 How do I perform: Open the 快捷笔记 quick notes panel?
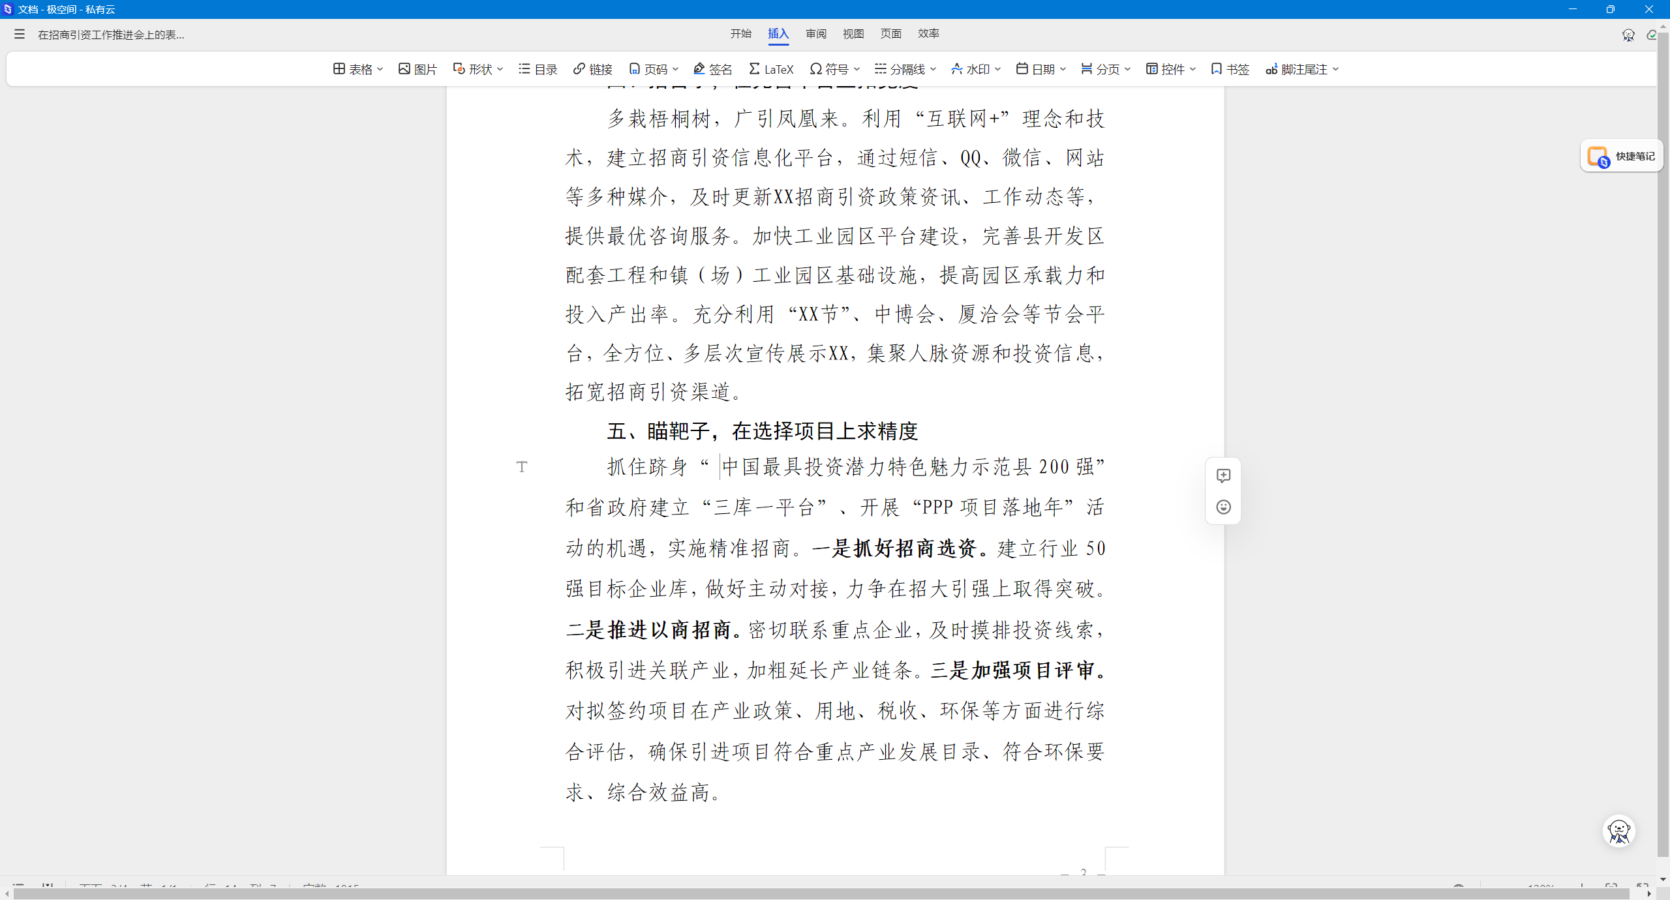point(1622,156)
